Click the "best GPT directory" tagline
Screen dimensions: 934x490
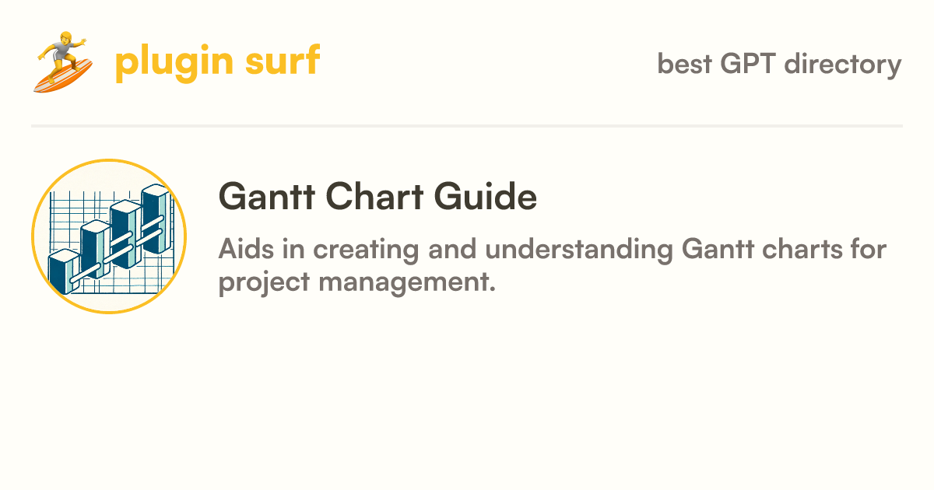coord(779,64)
